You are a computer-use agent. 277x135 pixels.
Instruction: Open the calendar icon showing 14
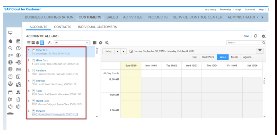pyautogui.click(x=18, y=41)
